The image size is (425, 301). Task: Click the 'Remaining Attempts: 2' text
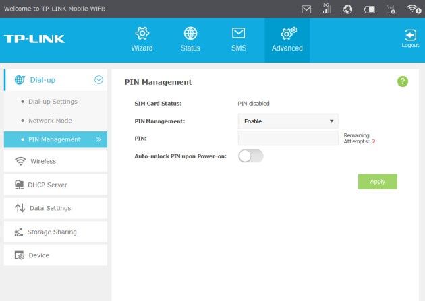coord(360,138)
